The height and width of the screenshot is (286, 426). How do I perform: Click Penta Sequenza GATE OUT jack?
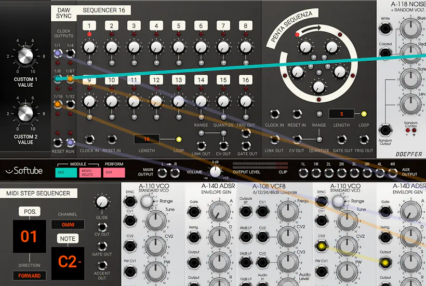click(x=341, y=140)
